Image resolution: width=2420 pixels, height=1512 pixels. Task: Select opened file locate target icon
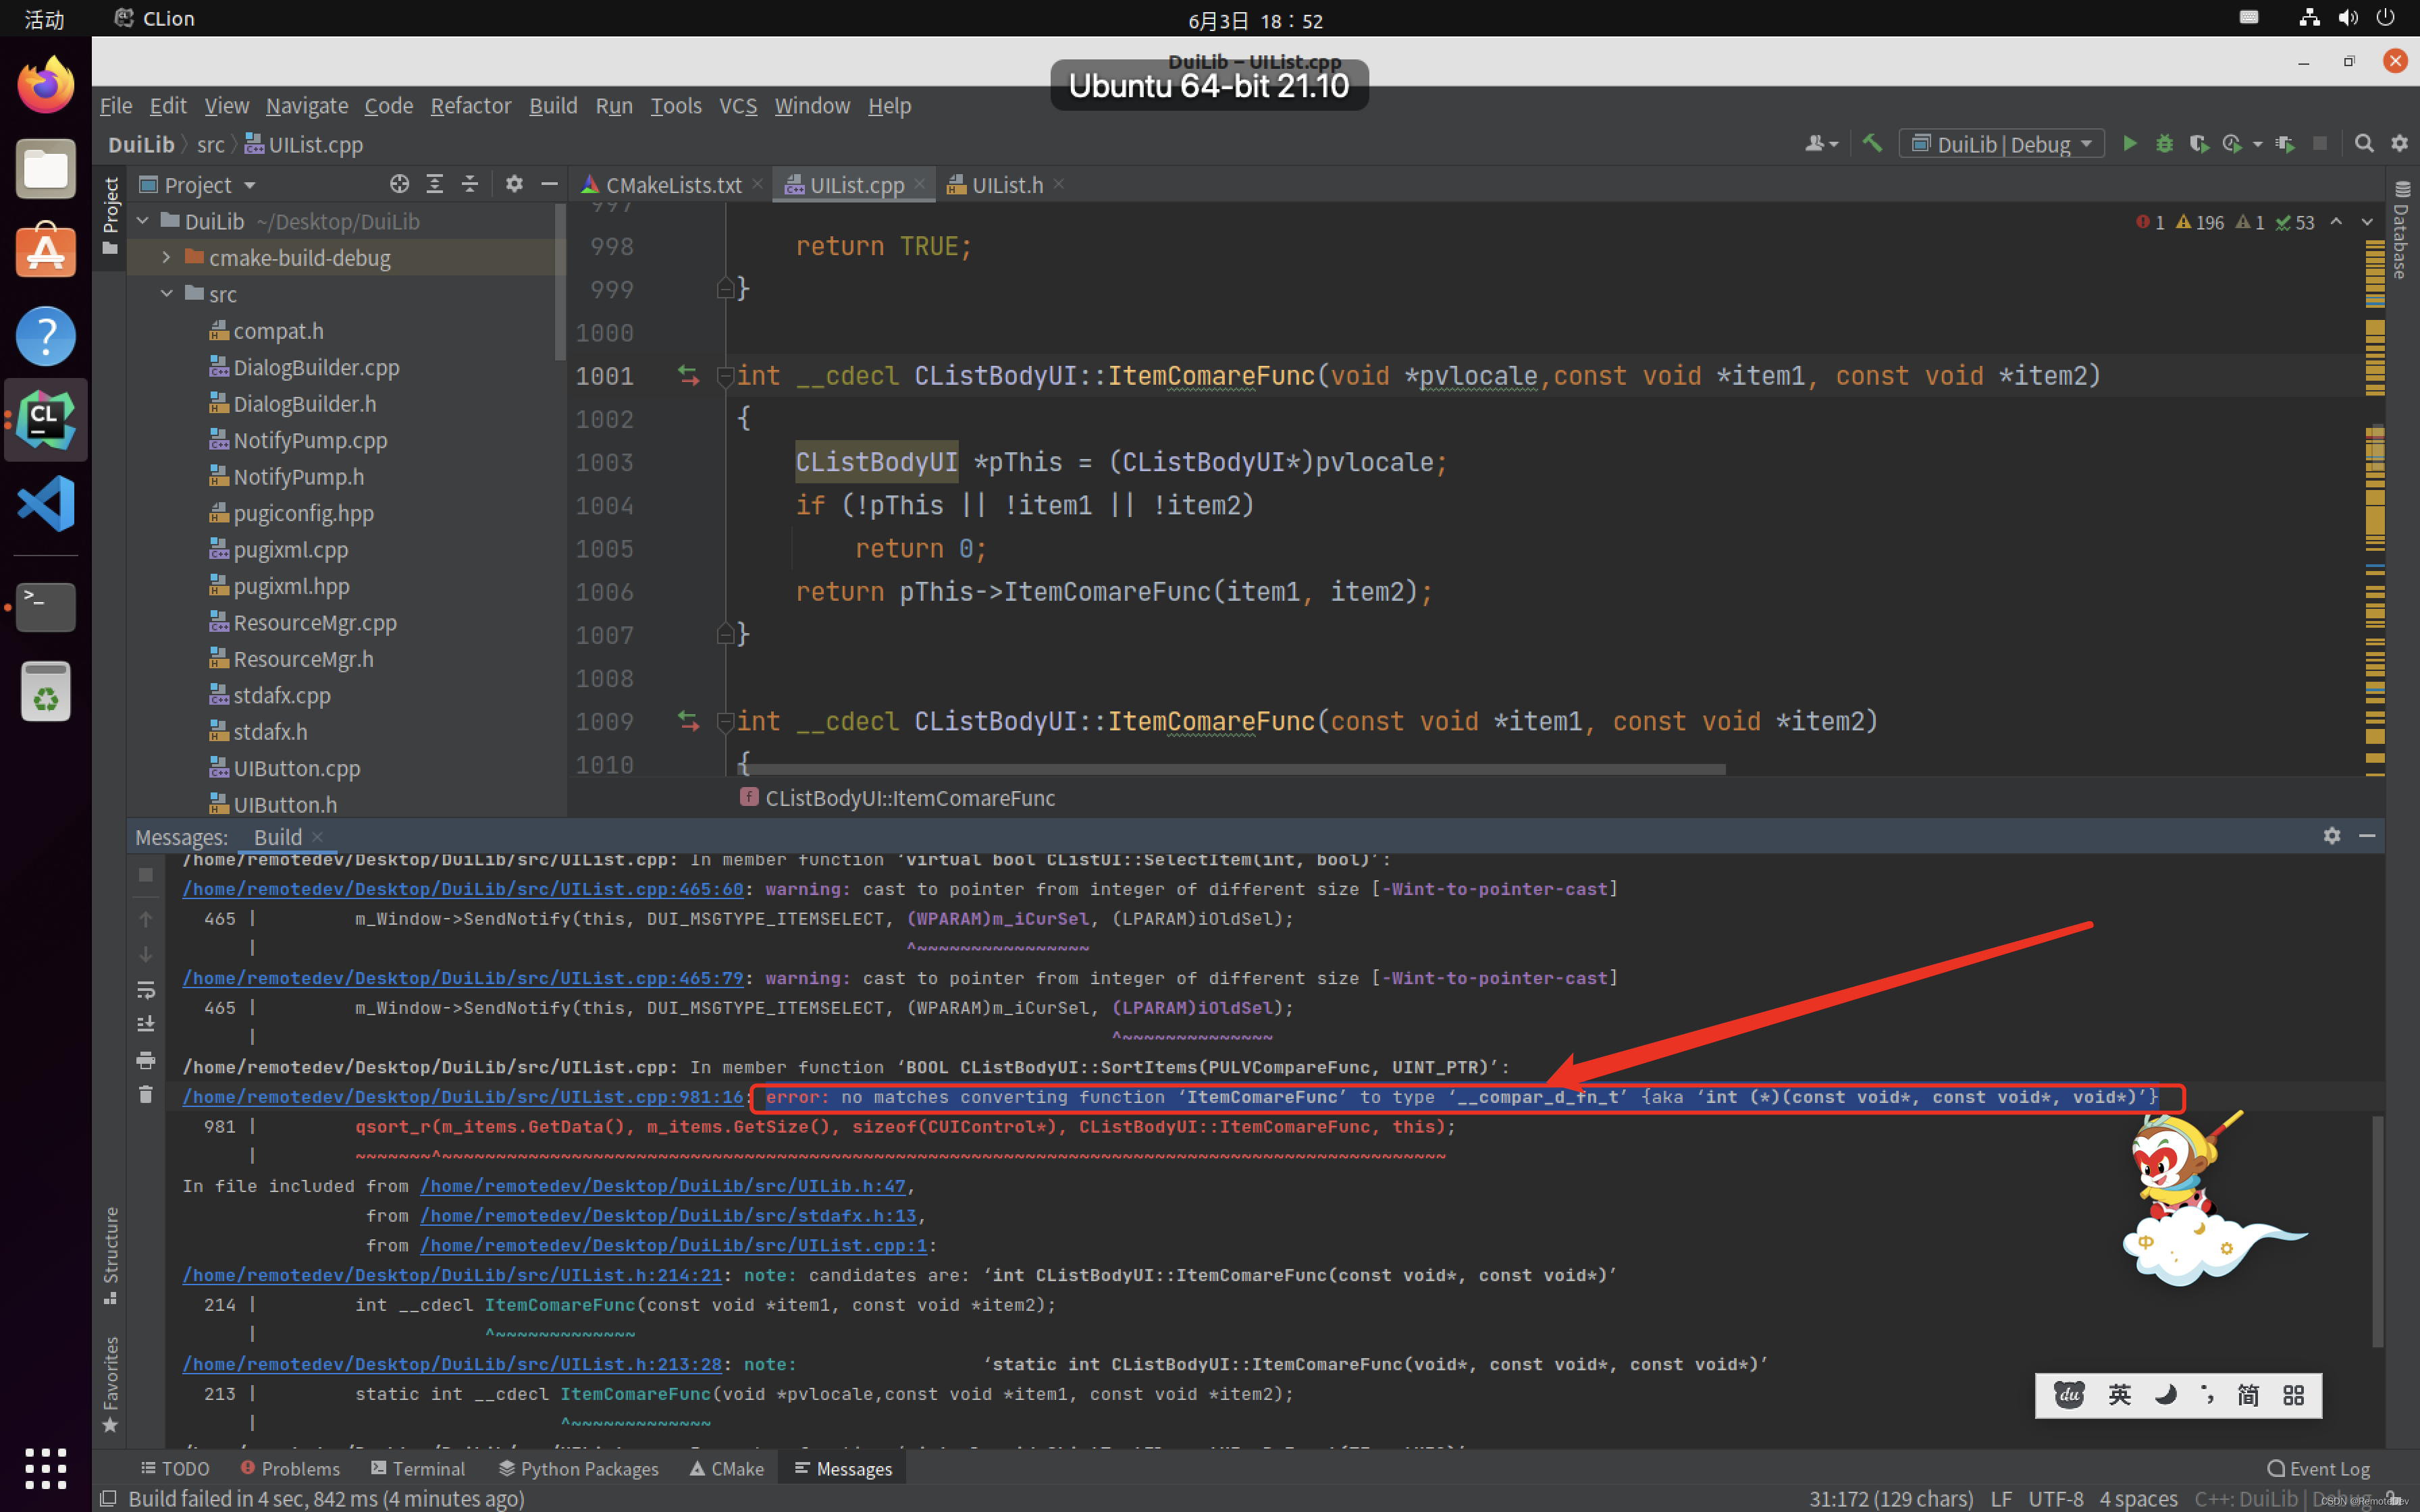click(400, 184)
